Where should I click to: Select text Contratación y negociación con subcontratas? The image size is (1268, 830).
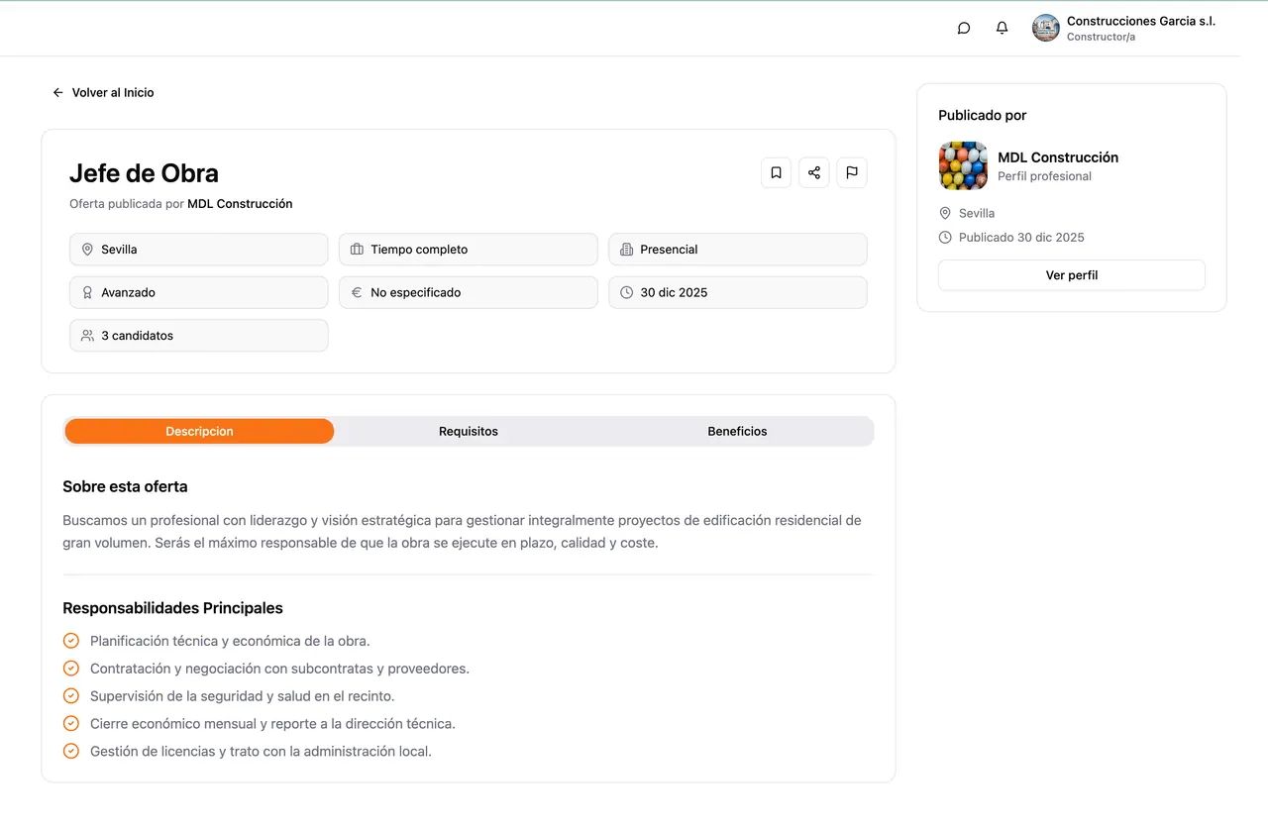(279, 669)
